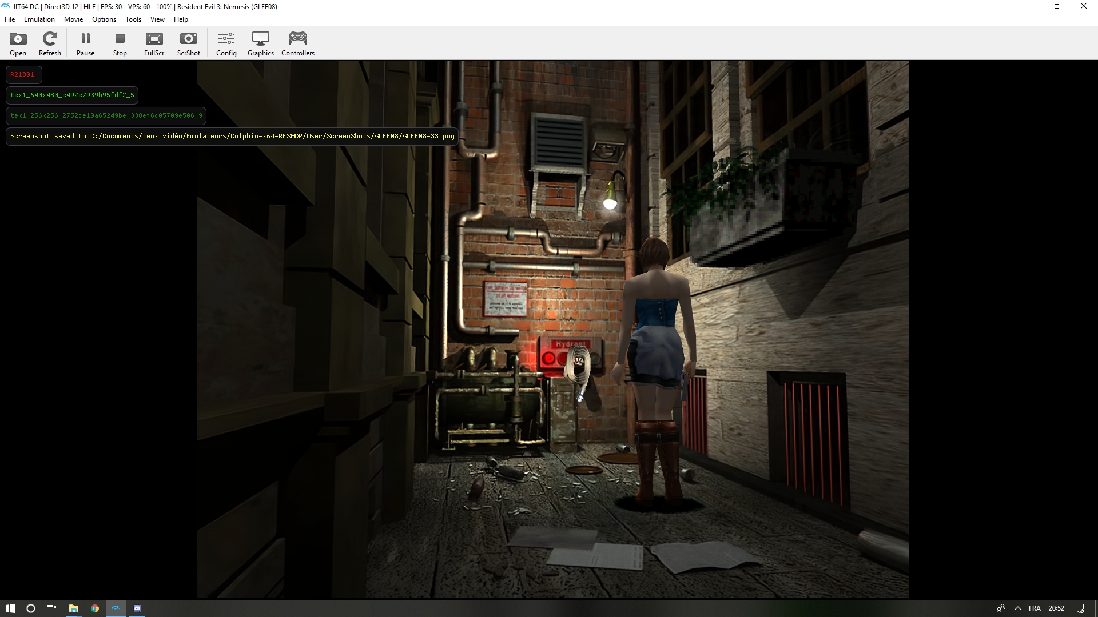Click the Refresh game list icon
1098x617 pixels.
coord(50,44)
